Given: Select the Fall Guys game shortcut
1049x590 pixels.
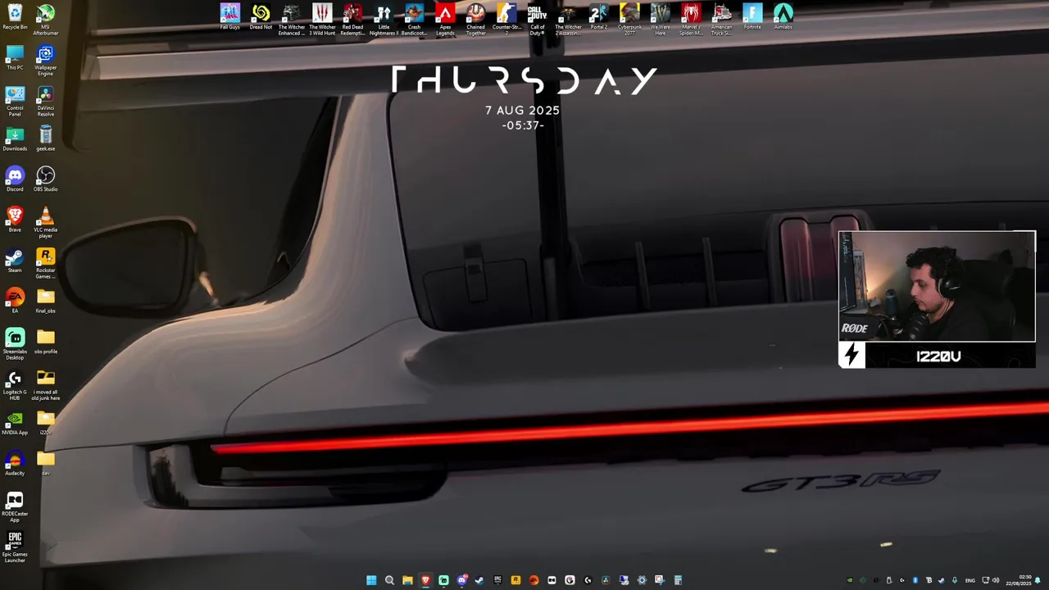Looking at the screenshot, I should (x=230, y=16).
